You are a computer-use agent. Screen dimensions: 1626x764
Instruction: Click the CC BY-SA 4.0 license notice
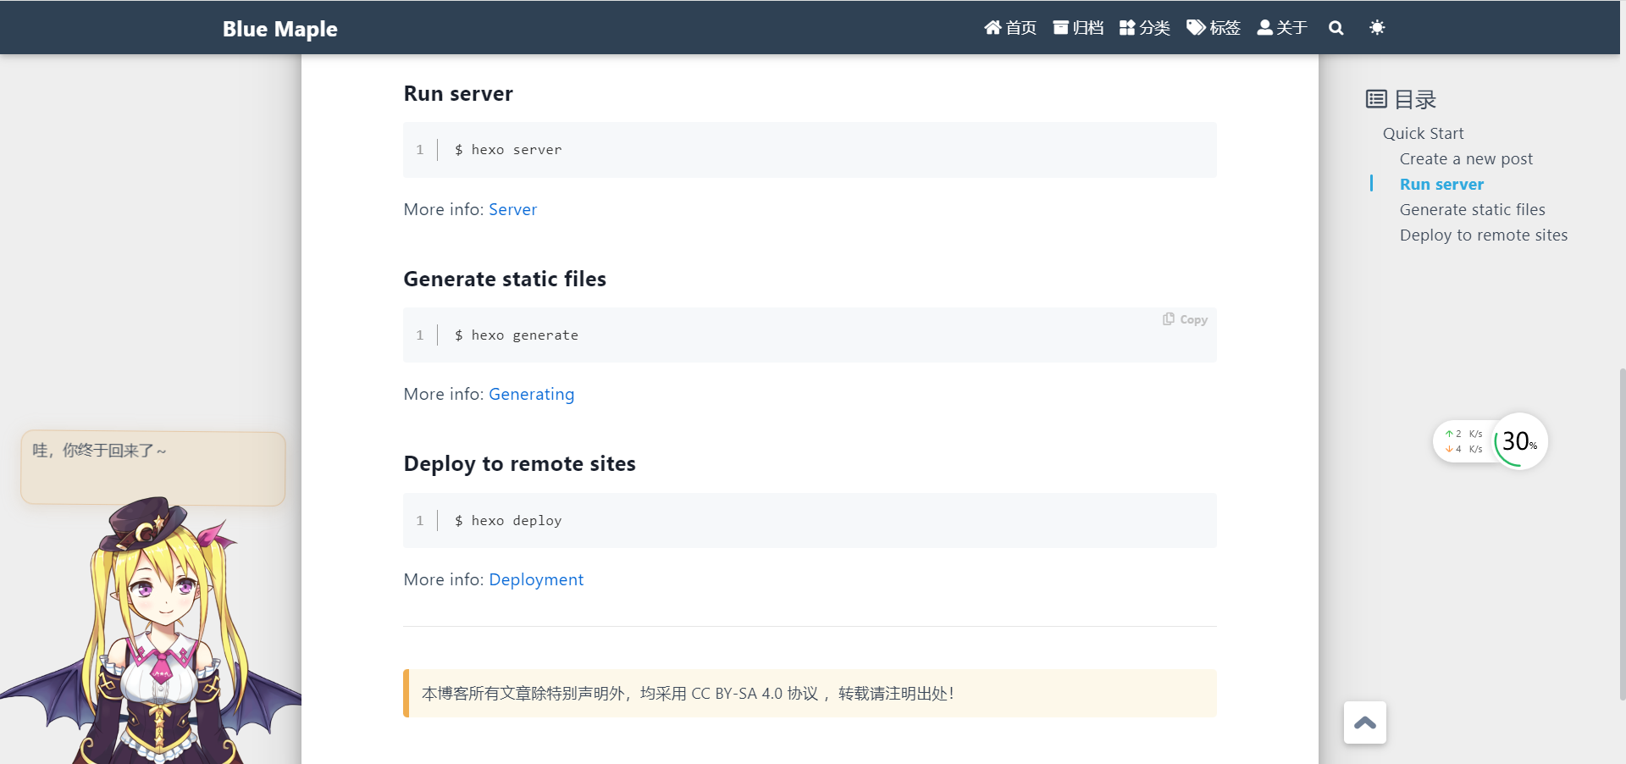coord(810,694)
